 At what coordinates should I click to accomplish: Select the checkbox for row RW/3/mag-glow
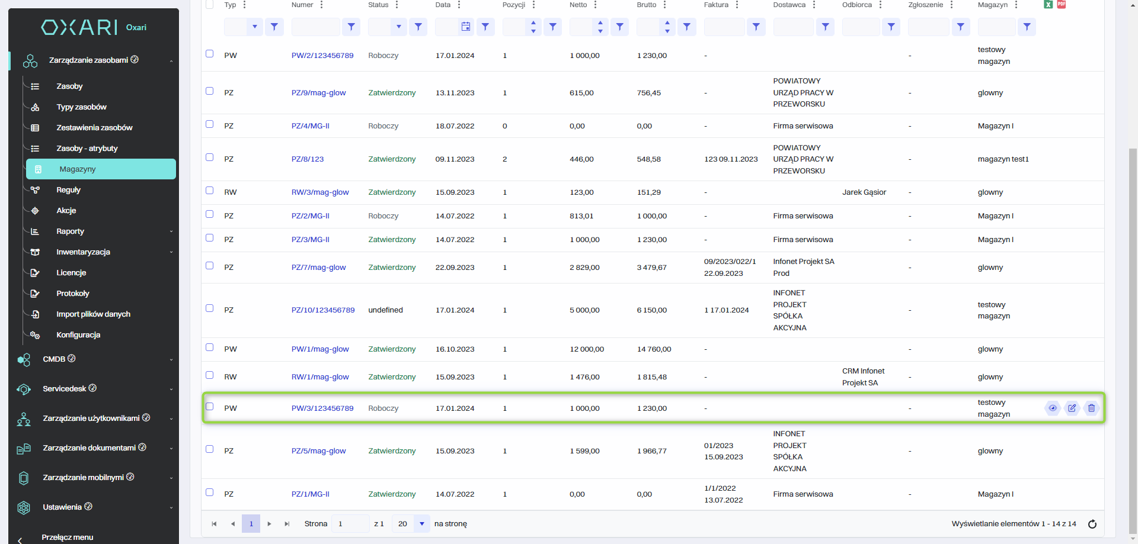(x=210, y=191)
